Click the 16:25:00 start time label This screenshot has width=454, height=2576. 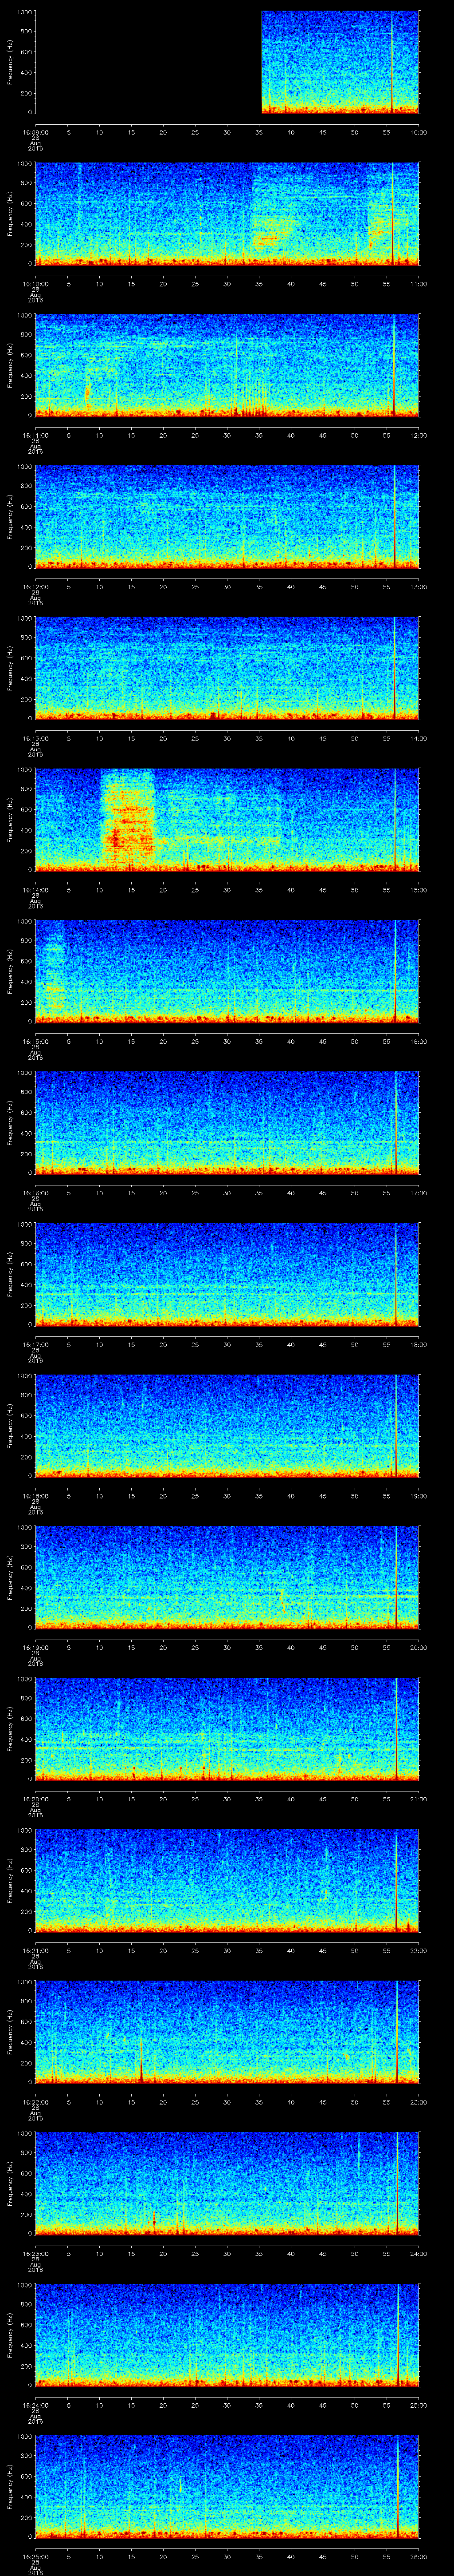[35, 2556]
